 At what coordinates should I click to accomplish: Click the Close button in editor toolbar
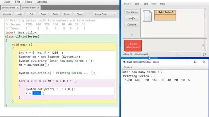(79, 14)
